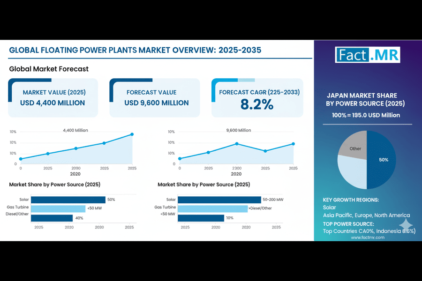Select the Forecast Value USD 9,600 Million card
This screenshot has width=422, height=281.
155,97
